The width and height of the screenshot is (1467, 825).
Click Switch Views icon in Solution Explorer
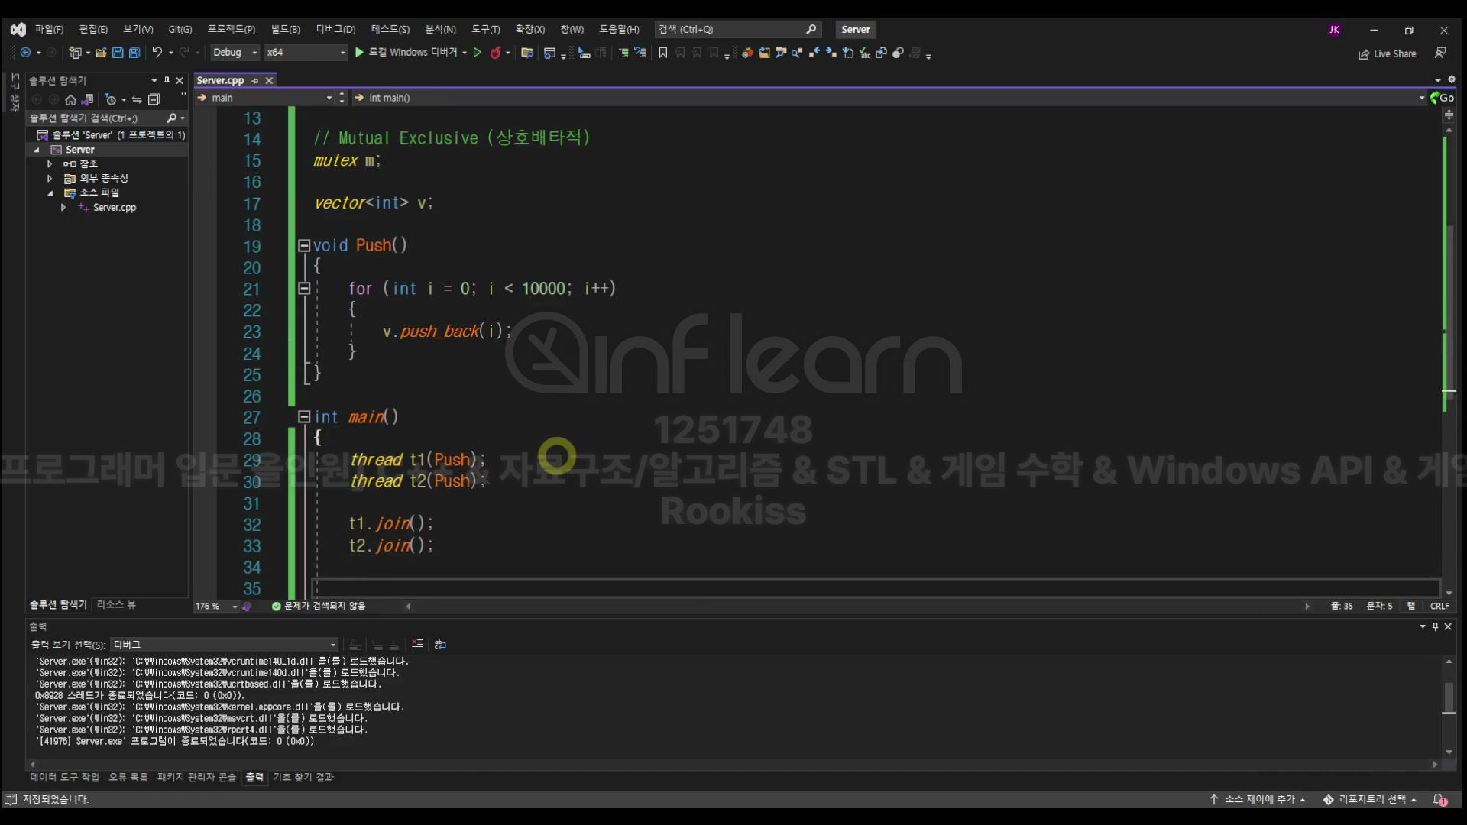88,99
